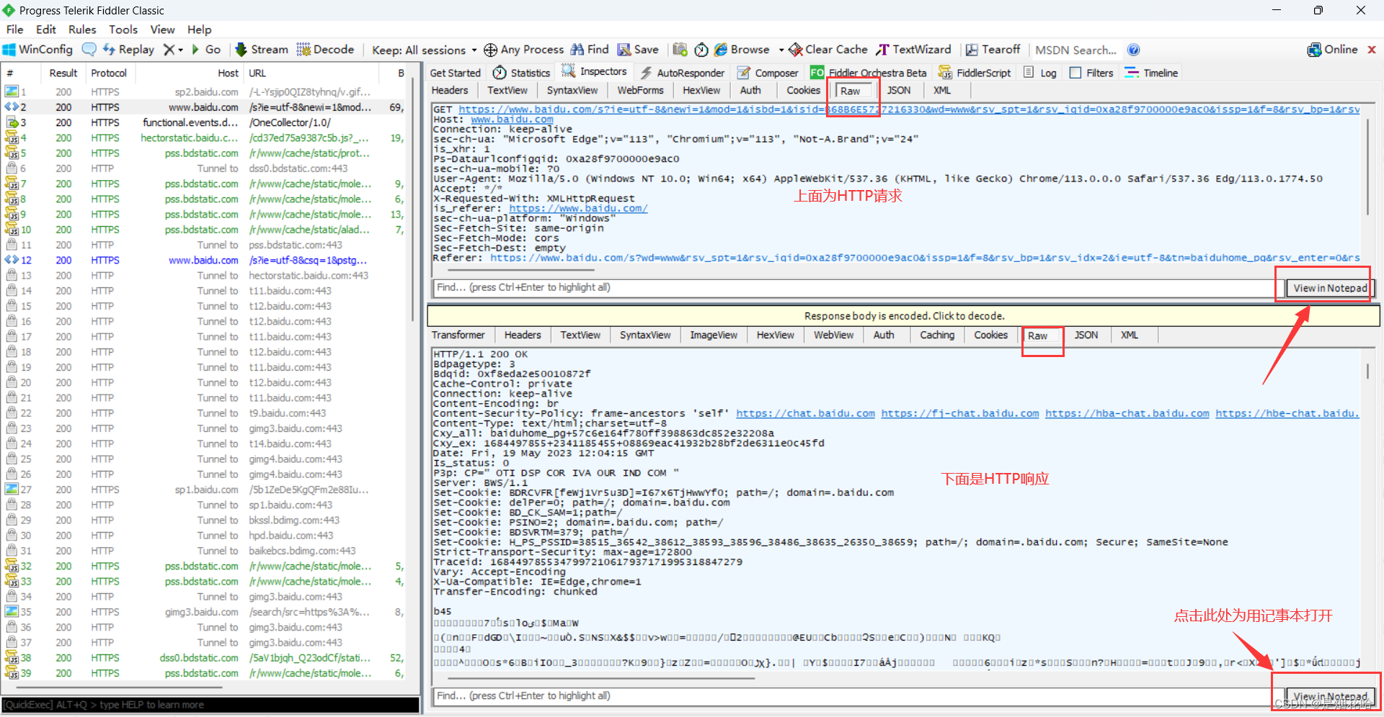Open the FiddlerScript tab

(x=975, y=73)
